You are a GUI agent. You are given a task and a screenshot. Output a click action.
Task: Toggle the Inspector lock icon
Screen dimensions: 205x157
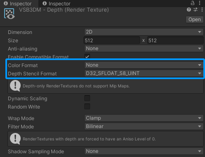click(193, 3)
